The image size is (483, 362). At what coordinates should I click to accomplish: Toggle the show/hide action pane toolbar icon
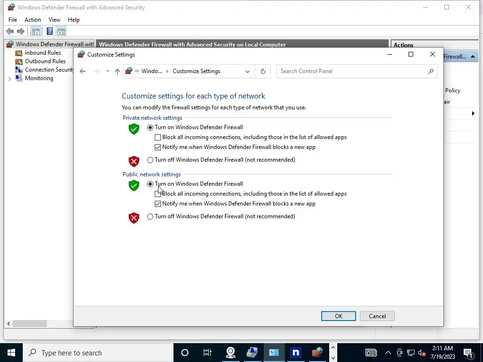click(x=61, y=31)
